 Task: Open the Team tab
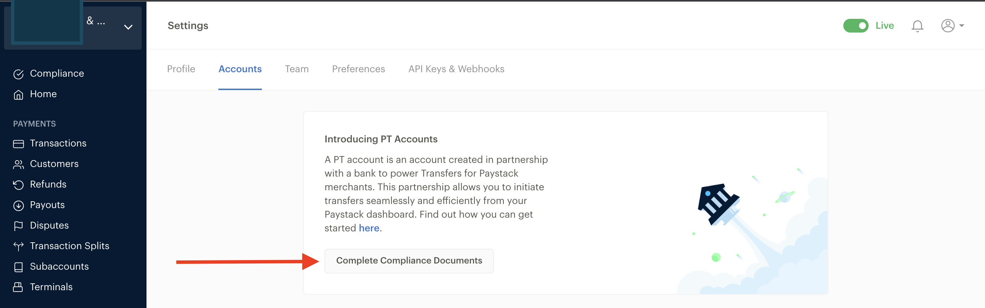pos(297,69)
